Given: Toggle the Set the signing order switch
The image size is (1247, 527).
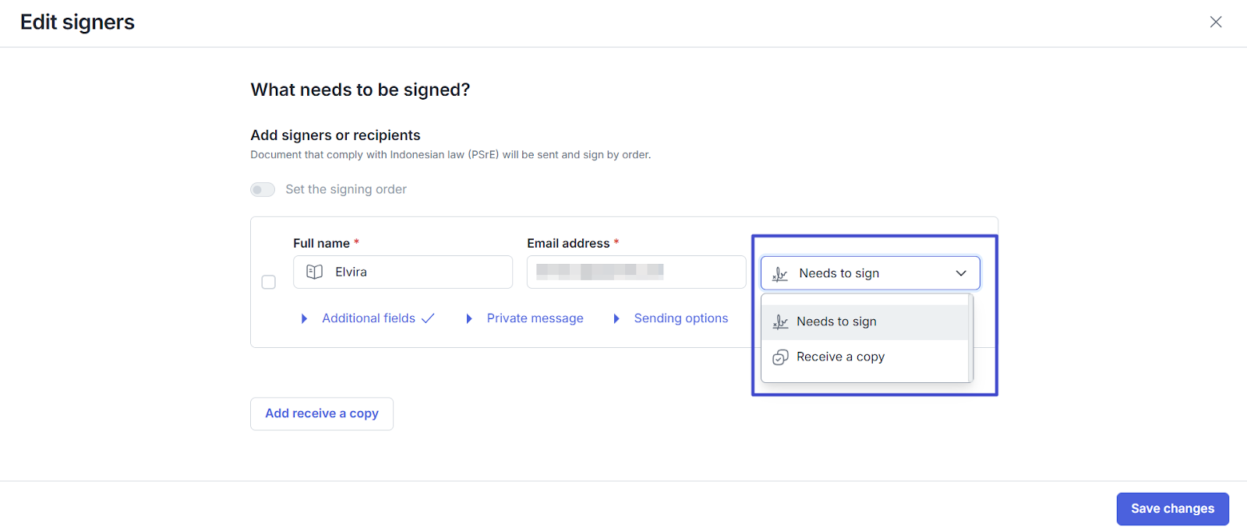Looking at the screenshot, I should click(x=263, y=190).
